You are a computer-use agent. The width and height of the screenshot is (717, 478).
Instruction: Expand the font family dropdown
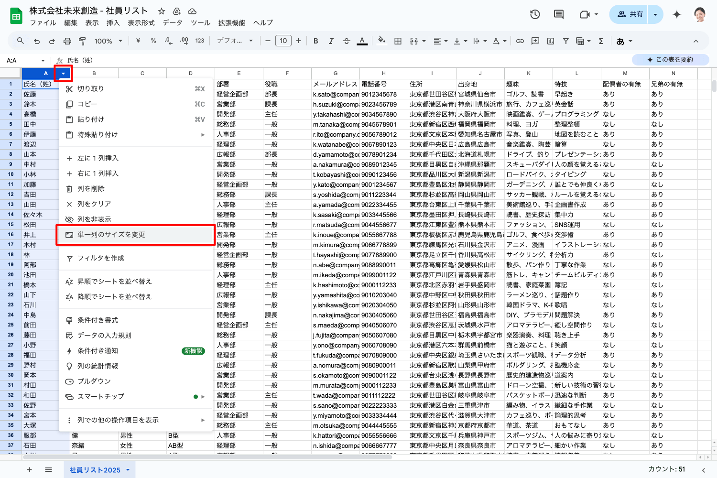click(x=235, y=41)
